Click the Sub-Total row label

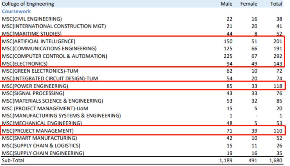click(x=13, y=160)
